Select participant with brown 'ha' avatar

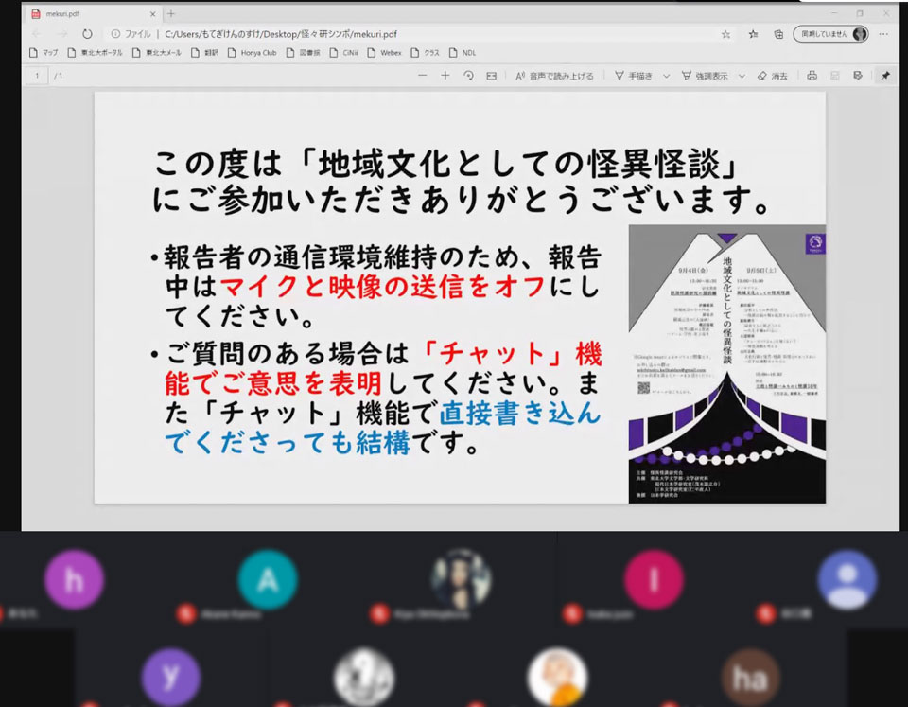click(x=750, y=677)
